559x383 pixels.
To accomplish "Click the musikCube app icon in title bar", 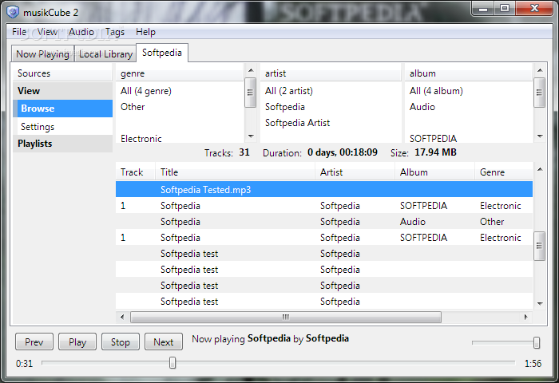I will click(13, 12).
